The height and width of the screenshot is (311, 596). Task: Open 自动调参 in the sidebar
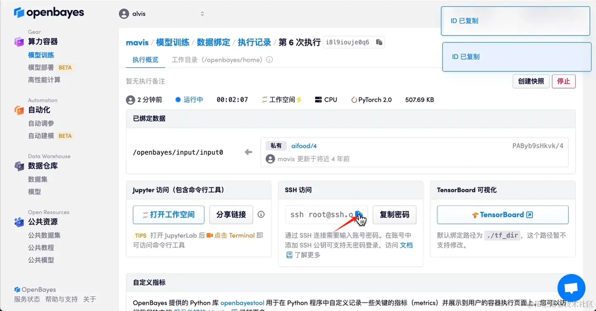41,123
